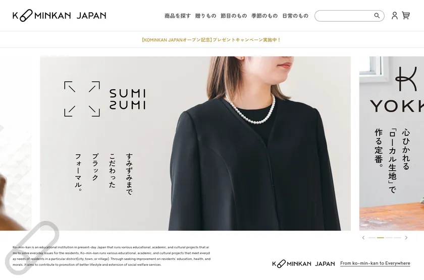Viewport: 424px width, 280px height.
Task: Select the third carousel indicator dash
Action: click(389, 238)
